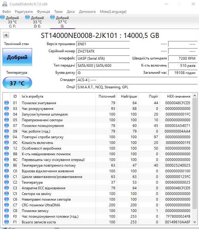Click the 37 °C temperature button
Image resolution: width=199 pixels, height=229 pixels.
coord(17,83)
